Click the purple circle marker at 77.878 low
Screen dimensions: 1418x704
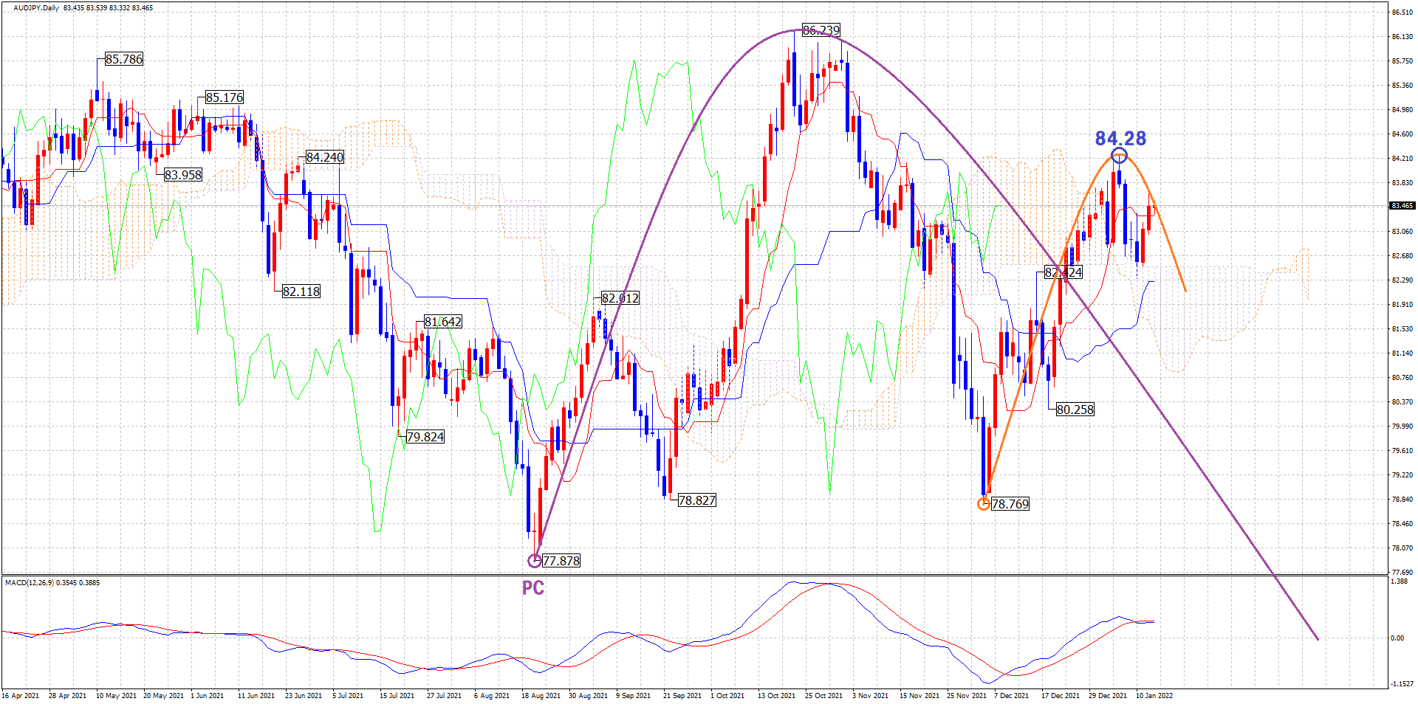535,561
